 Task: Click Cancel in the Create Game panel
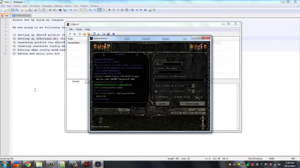pyautogui.click(x=162, y=104)
